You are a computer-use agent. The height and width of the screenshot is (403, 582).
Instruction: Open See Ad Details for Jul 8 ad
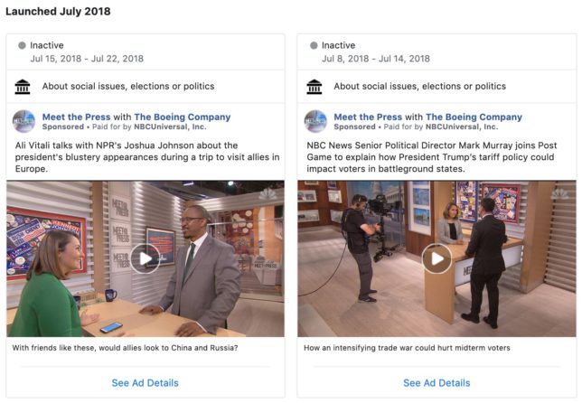click(436, 383)
